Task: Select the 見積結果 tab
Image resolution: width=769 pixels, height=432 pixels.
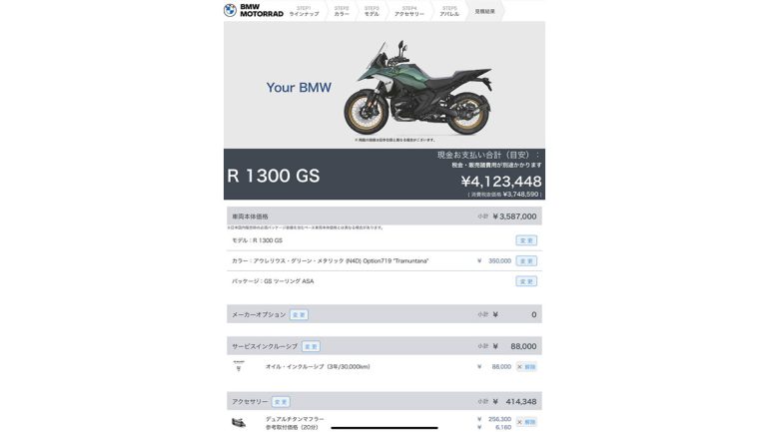Action: pos(484,11)
